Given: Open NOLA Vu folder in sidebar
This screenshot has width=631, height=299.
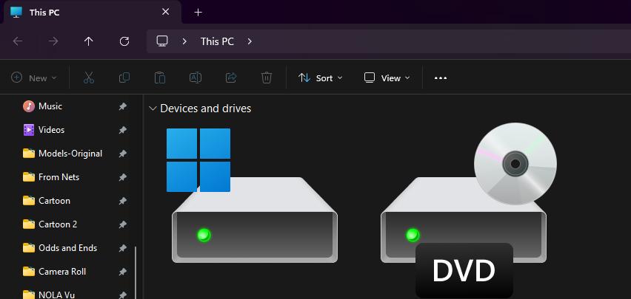Looking at the screenshot, I should click(48, 295).
